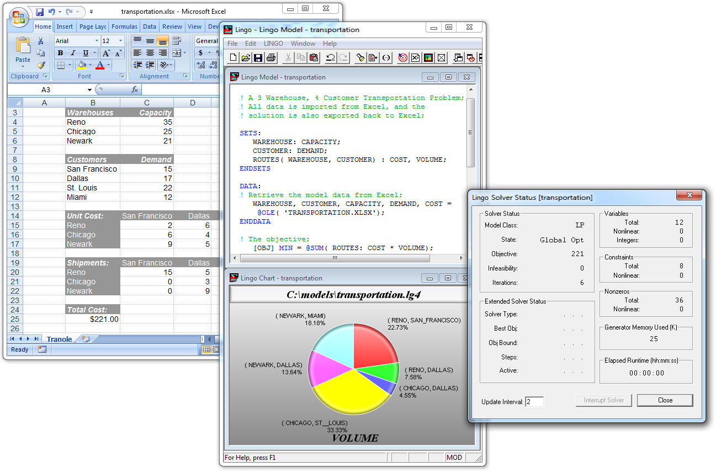Save the Lingo model with the floppy disk icon
Viewport: 716px width, 472px height.
coord(258,57)
